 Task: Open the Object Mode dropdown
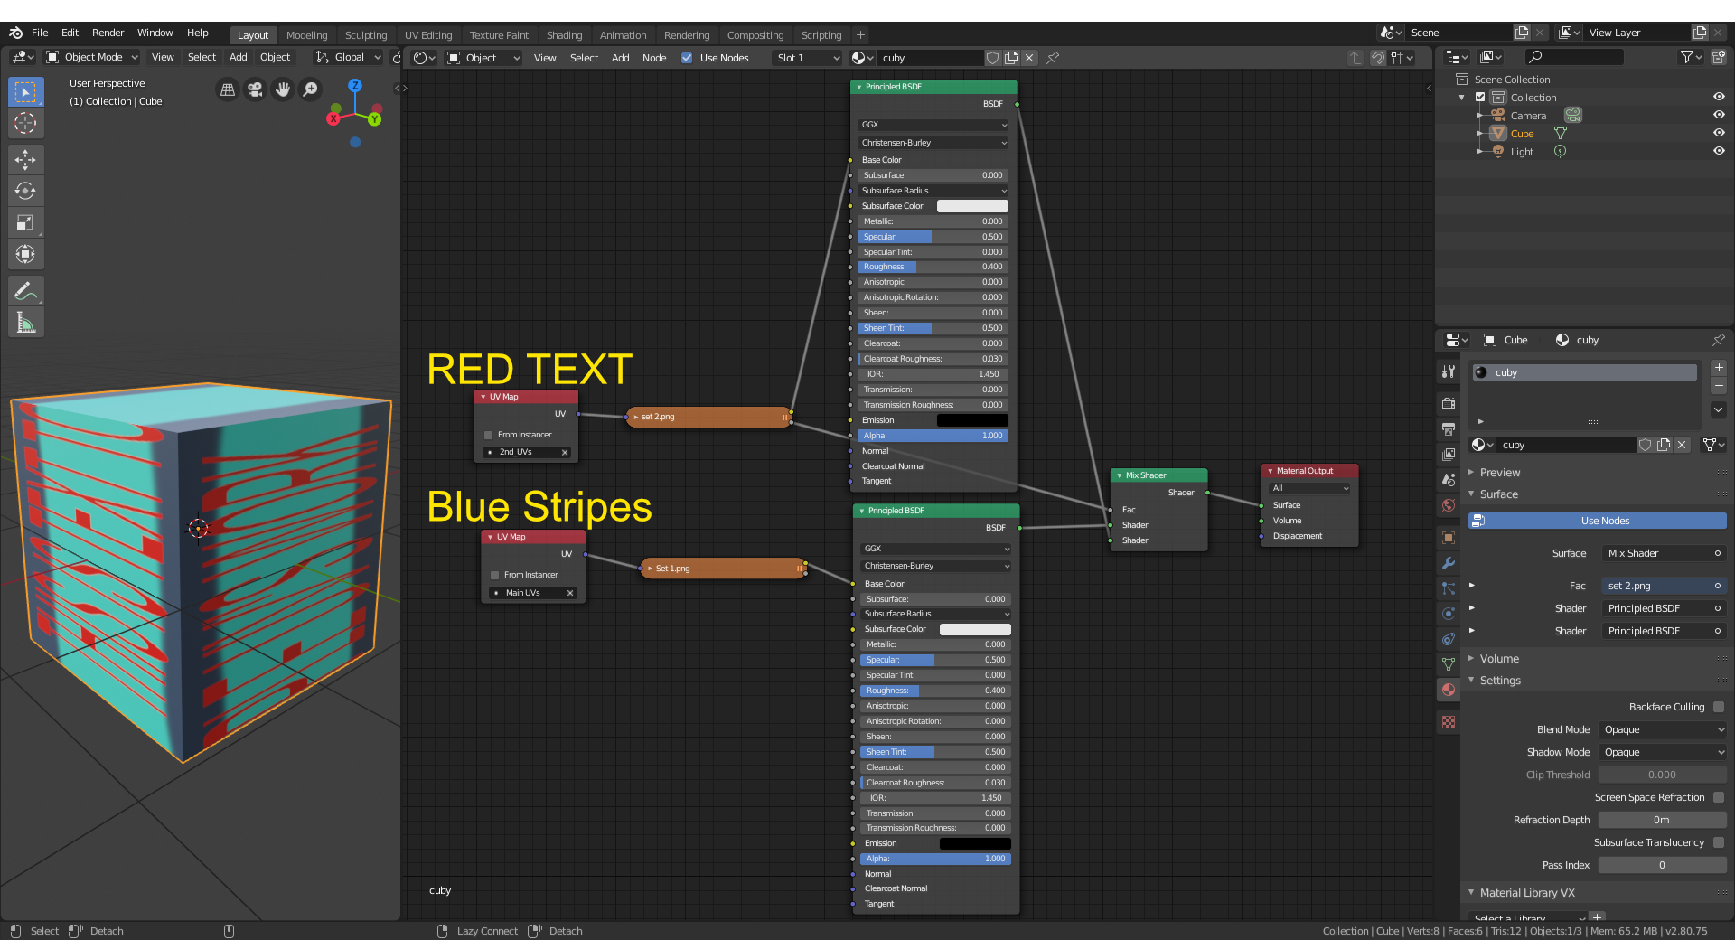(92, 57)
